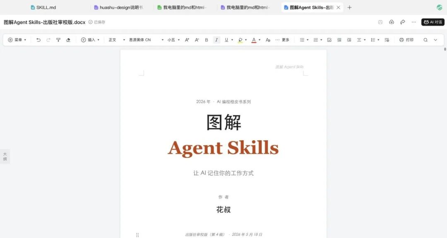Expand the highlight color dropdown arrow
Screen dimensions: 447x238
coord(246,40)
